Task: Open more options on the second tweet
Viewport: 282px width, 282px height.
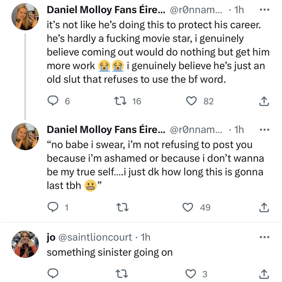Action: 264,130
